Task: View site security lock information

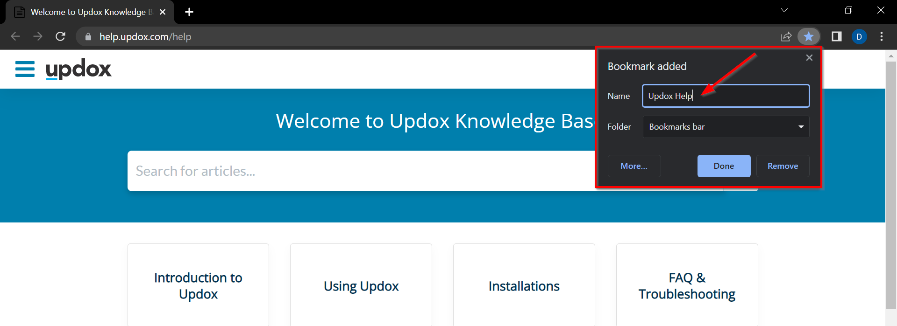Action: (x=88, y=36)
